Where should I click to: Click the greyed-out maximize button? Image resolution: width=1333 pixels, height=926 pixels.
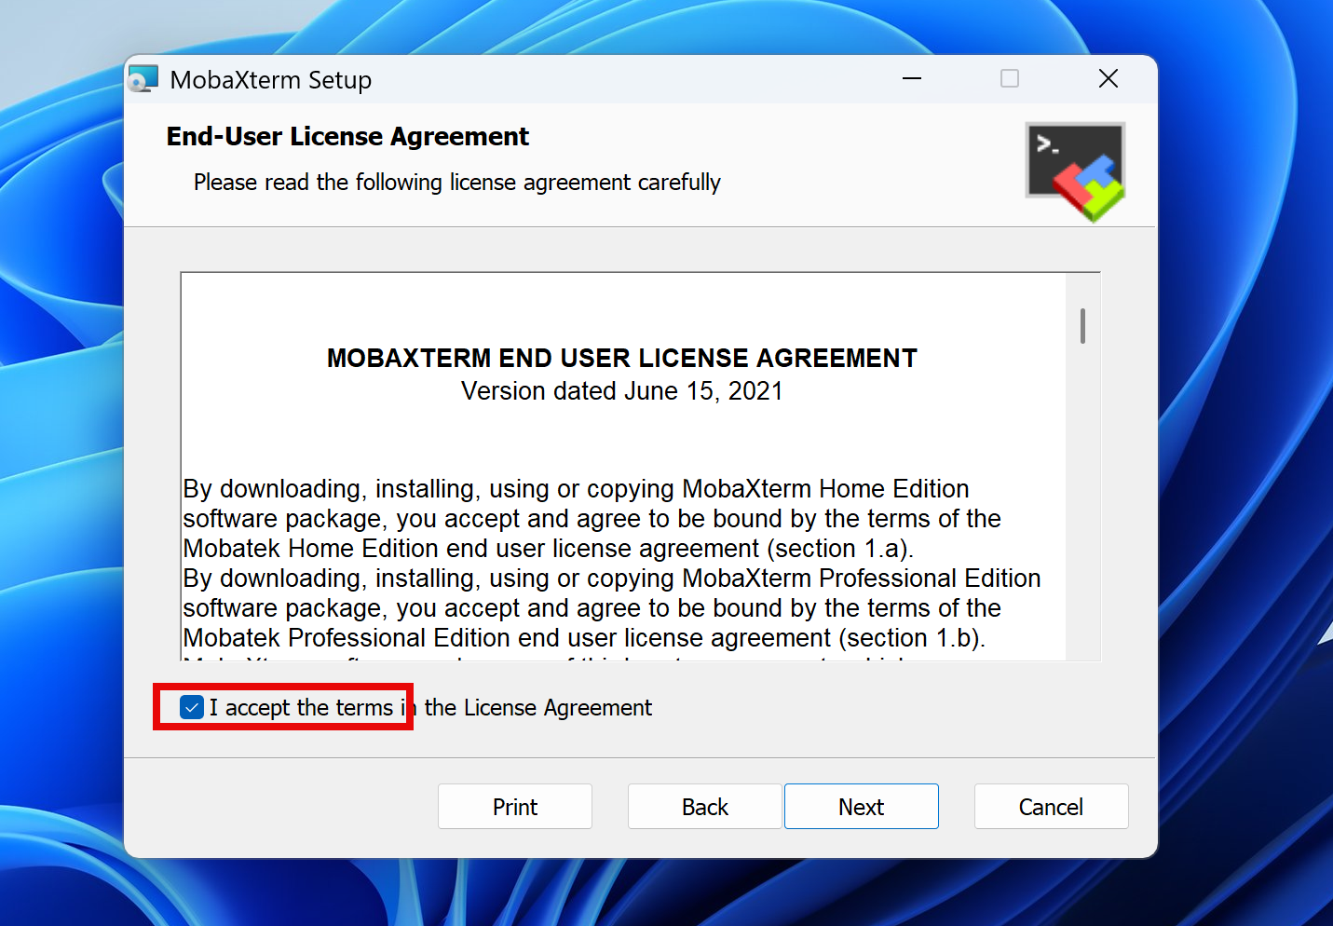click(1009, 79)
